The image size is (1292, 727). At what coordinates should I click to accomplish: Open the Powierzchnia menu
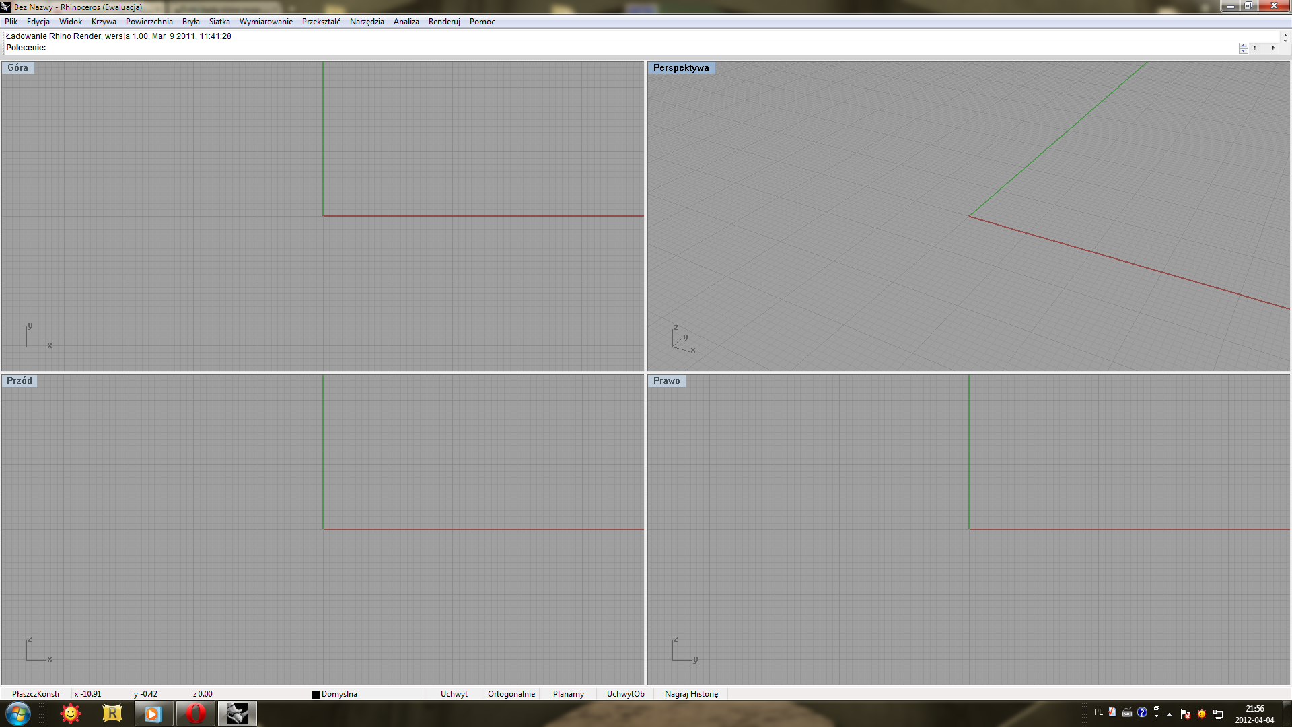pyautogui.click(x=149, y=22)
